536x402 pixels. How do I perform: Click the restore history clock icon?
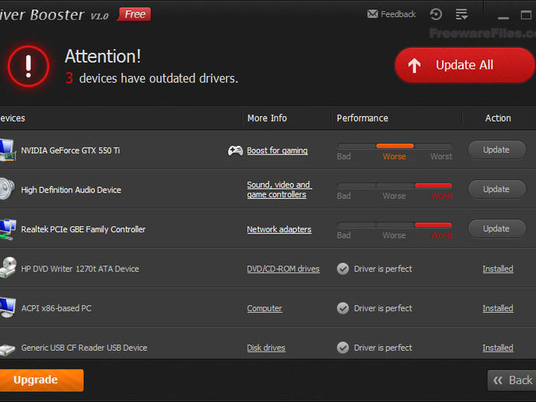coord(436,14)
